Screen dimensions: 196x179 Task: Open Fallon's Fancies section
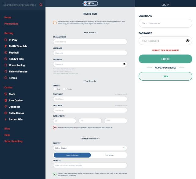[x=18, y=72]
